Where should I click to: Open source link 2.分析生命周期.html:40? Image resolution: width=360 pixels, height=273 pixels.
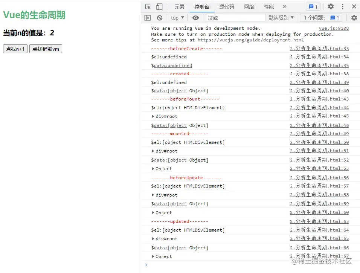tap(319, 91)
